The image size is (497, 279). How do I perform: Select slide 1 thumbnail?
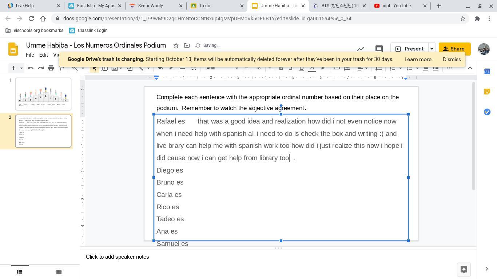point(43,94)
